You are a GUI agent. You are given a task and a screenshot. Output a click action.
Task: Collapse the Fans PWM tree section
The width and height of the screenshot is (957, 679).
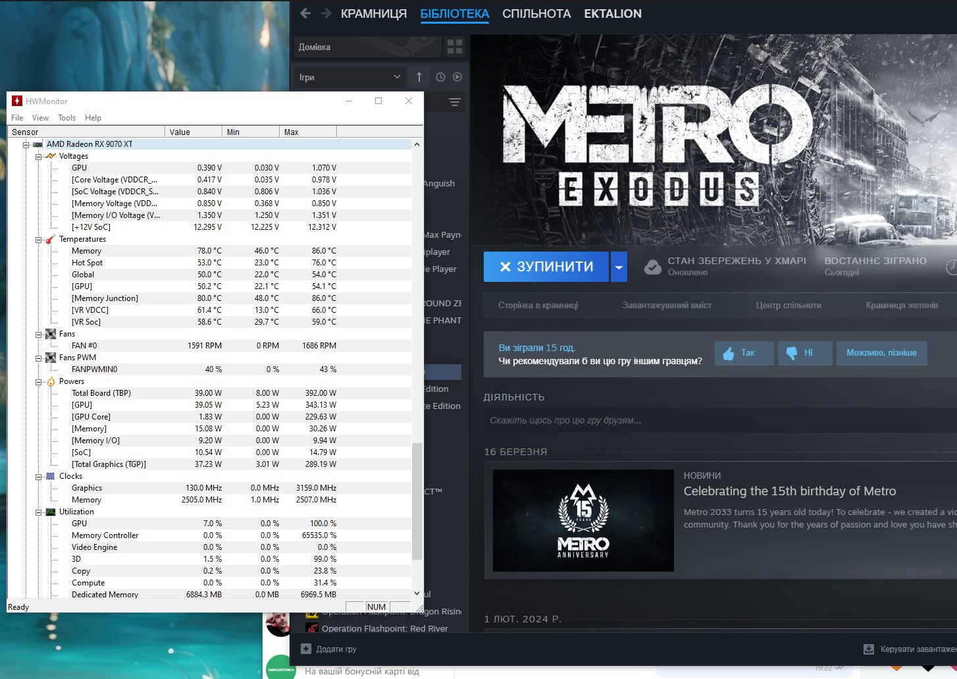click(x=38, y=358)
